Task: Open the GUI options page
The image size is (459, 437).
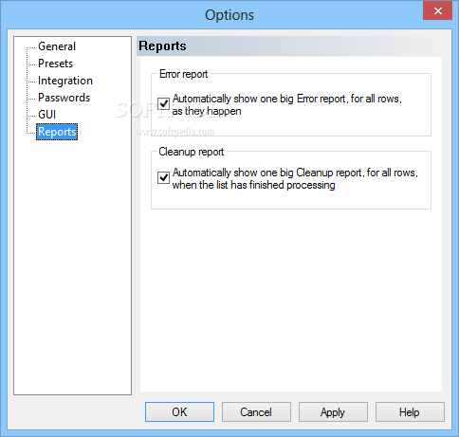Action: click(x=47, y=115)
